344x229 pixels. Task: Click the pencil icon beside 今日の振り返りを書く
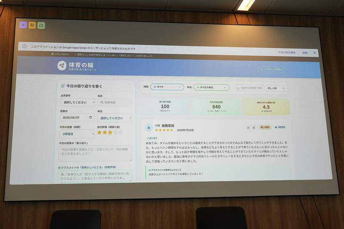pyautogui.click(x=63, y=85)
